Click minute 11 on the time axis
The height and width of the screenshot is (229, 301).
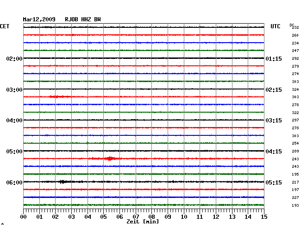click(x=200, y=217)
